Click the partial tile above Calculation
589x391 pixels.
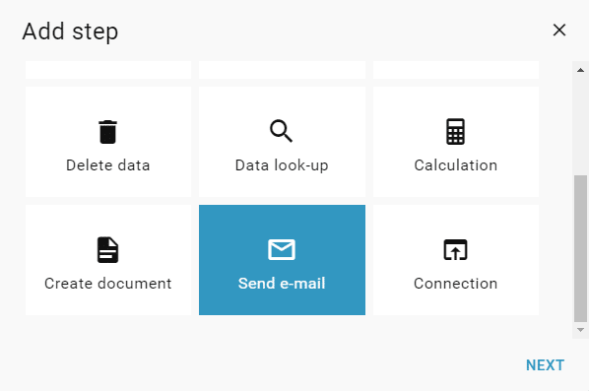tap(456, 70)
